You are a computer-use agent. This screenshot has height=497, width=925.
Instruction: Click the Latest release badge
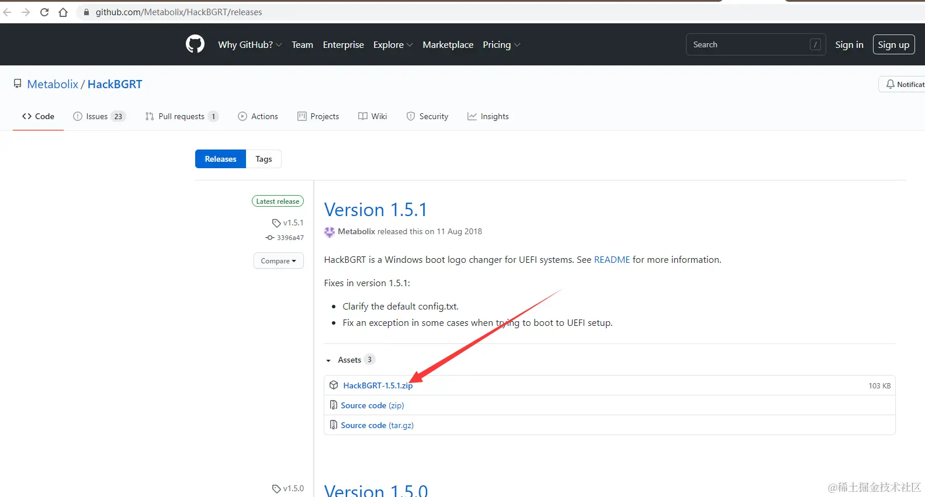point(278,201)
